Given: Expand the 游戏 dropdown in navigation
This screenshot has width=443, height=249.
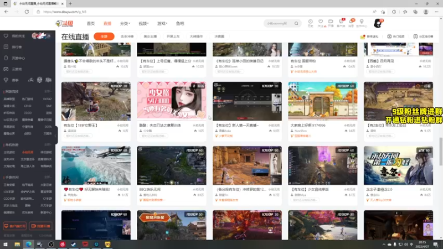Looking at the screenshot, I should click(162, 23).
